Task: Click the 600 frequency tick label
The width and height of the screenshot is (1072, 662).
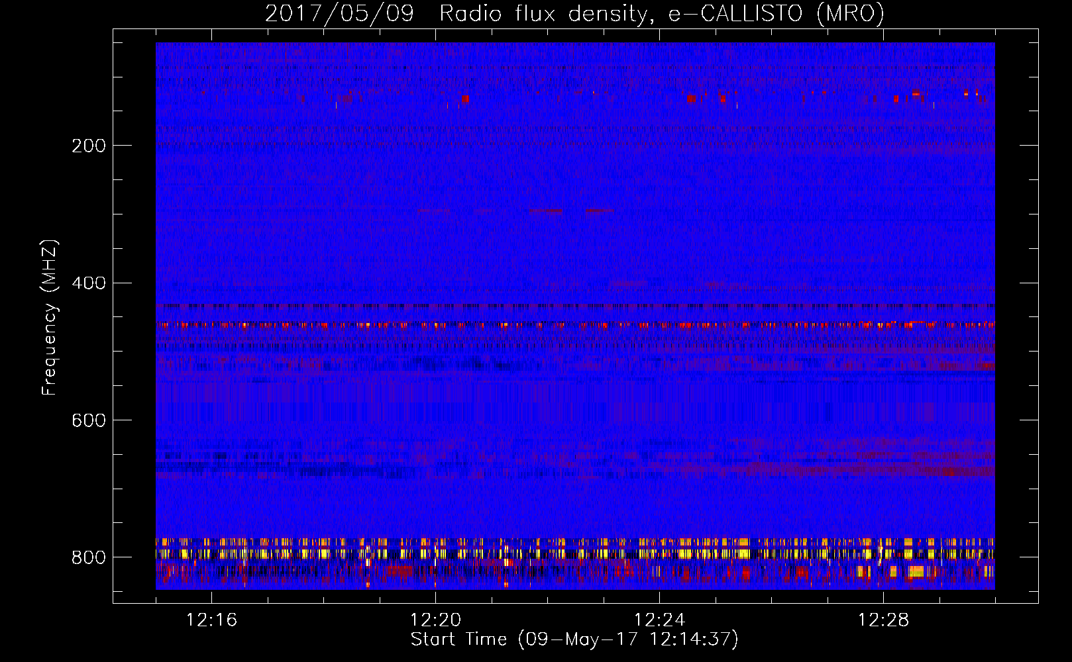Action: pos(89,421)
